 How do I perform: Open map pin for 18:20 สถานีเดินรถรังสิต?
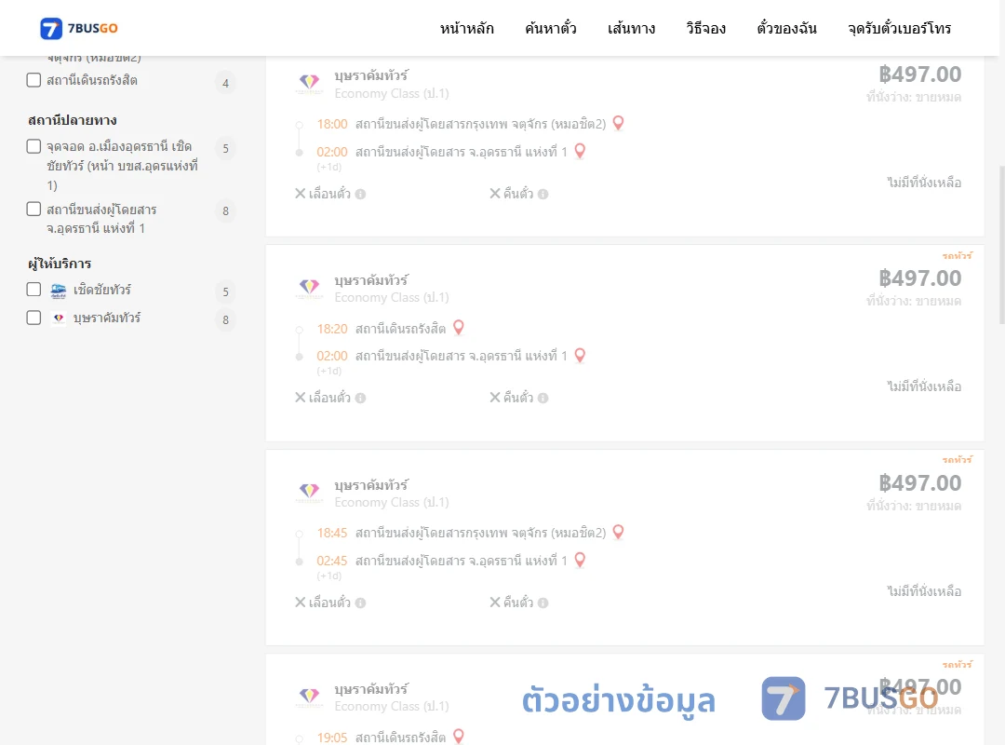pos(458,327)
